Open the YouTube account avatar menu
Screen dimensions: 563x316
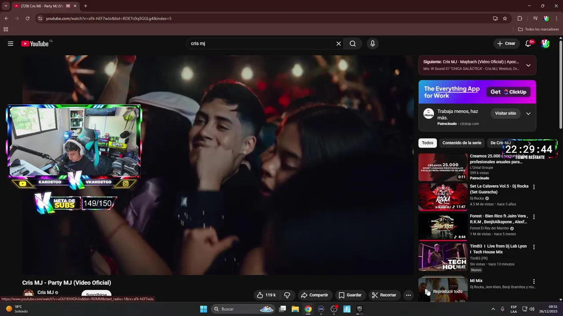click(545, 43)
